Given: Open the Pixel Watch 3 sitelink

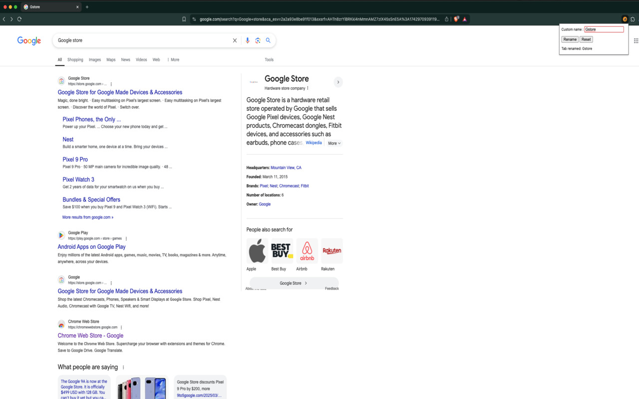Looking at the screenshot, I should click(78, 180).
